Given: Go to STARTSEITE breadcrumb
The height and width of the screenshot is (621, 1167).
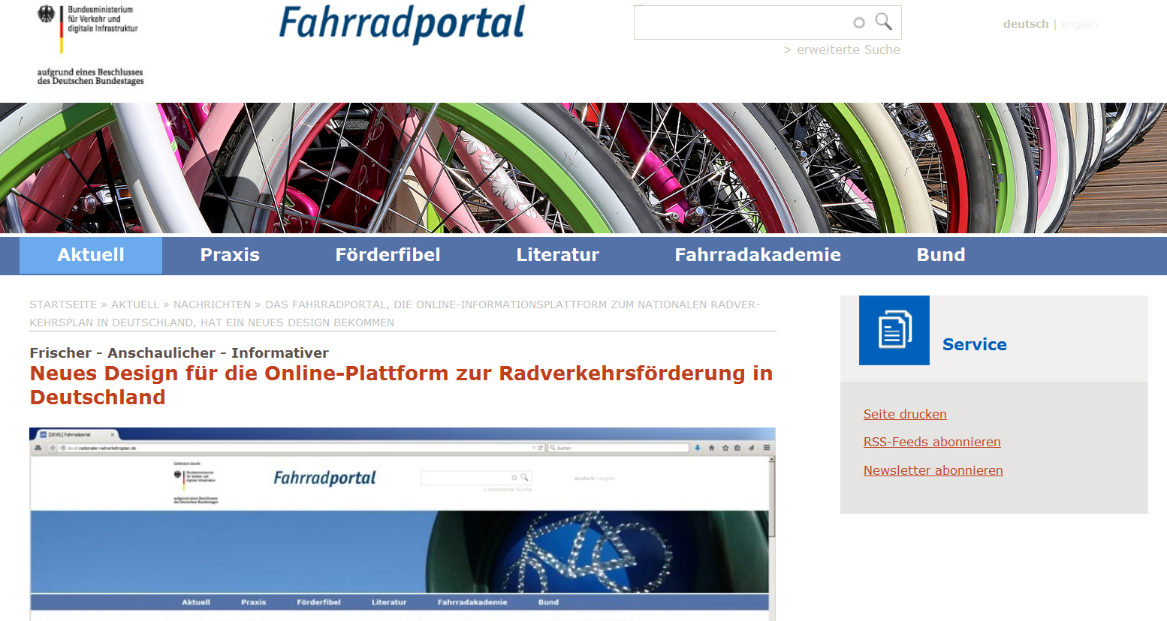Looking at the screenshot, I should pos(63,304).
